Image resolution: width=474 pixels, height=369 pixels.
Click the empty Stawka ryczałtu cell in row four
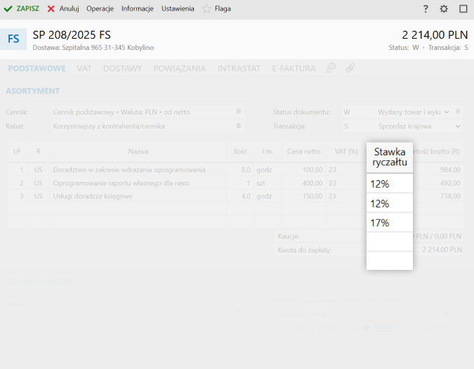(390, 242)
